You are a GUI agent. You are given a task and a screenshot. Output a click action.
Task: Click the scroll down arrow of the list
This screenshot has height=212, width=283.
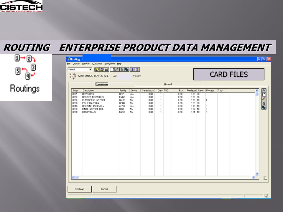257,174
